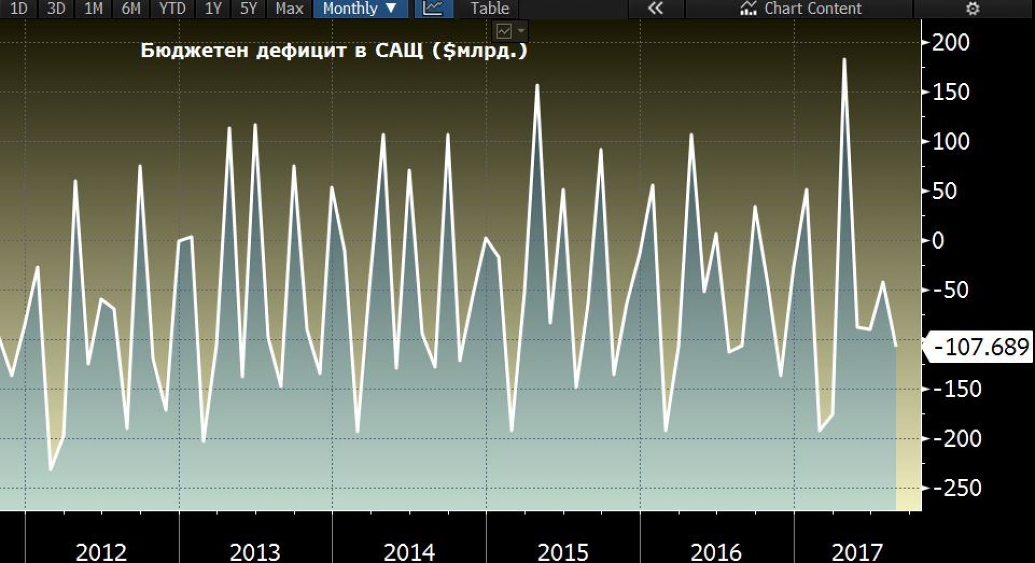Viewport: 1035px width, 563px height.
Task: Select the 1M time range
Action: point(93,8)
